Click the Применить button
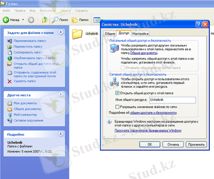The width and height of the screenshot is (214, 179). click(x=196, y=144)
